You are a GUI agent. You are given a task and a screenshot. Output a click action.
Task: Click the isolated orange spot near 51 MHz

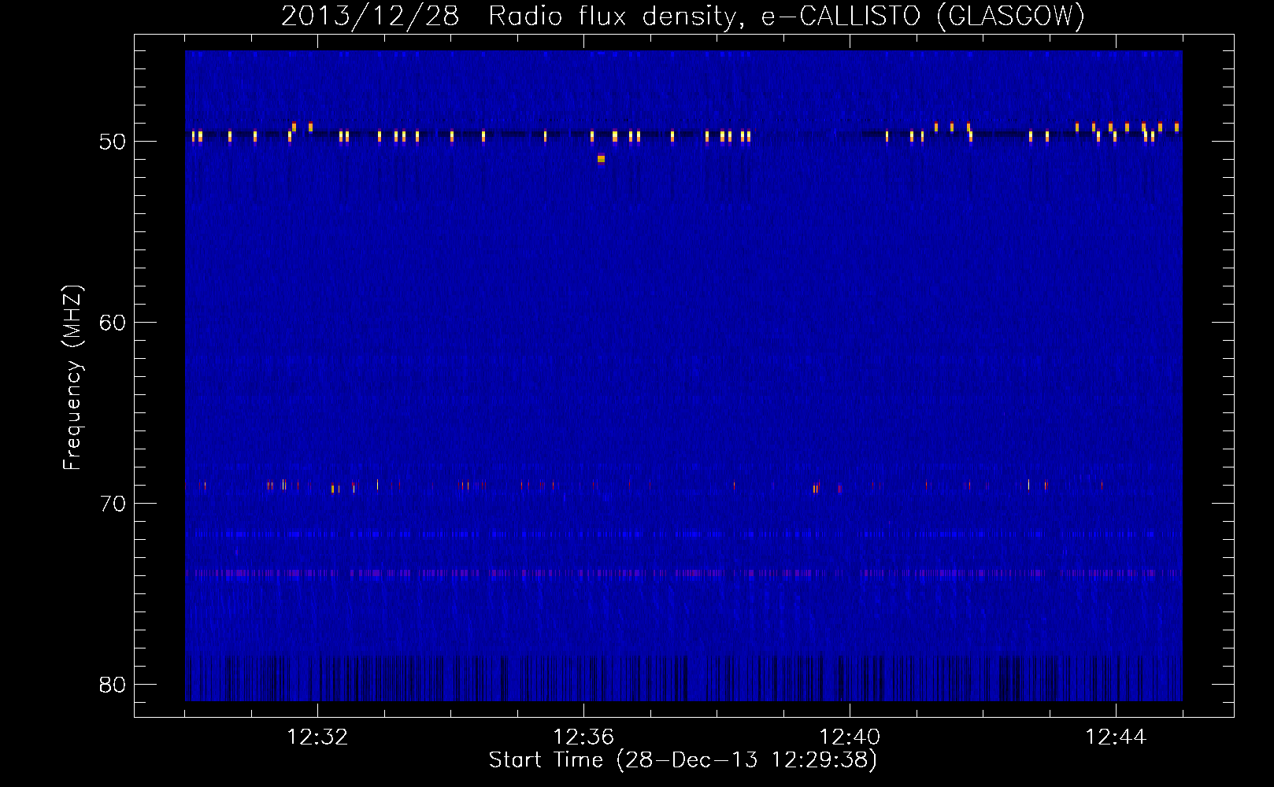(601, 159)
